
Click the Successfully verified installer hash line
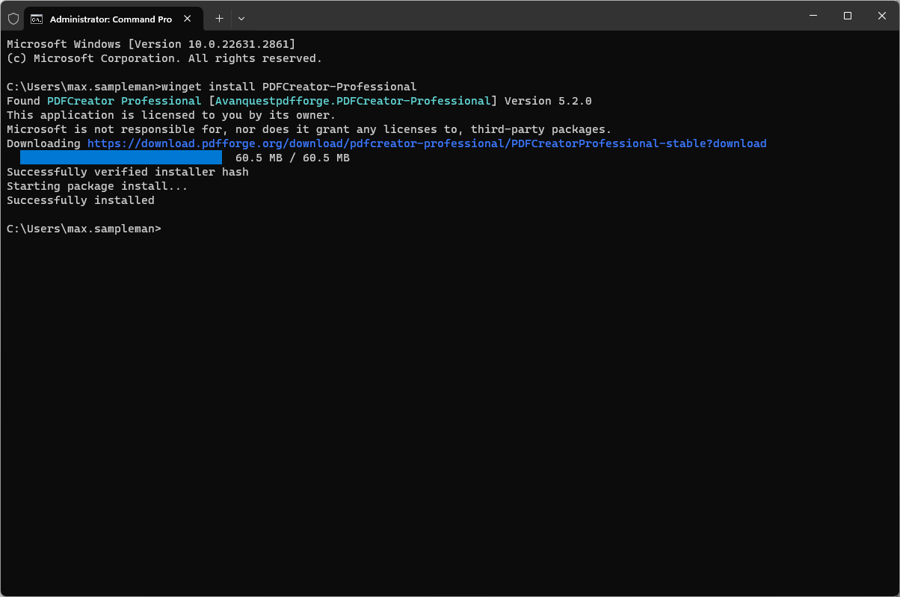tap(128, 172)
